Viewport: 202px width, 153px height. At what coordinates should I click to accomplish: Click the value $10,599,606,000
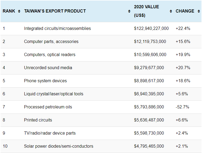150,54
